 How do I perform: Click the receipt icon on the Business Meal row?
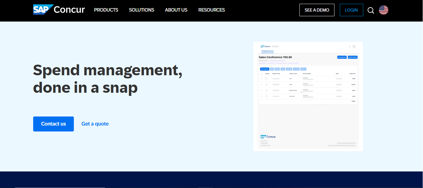267,90
